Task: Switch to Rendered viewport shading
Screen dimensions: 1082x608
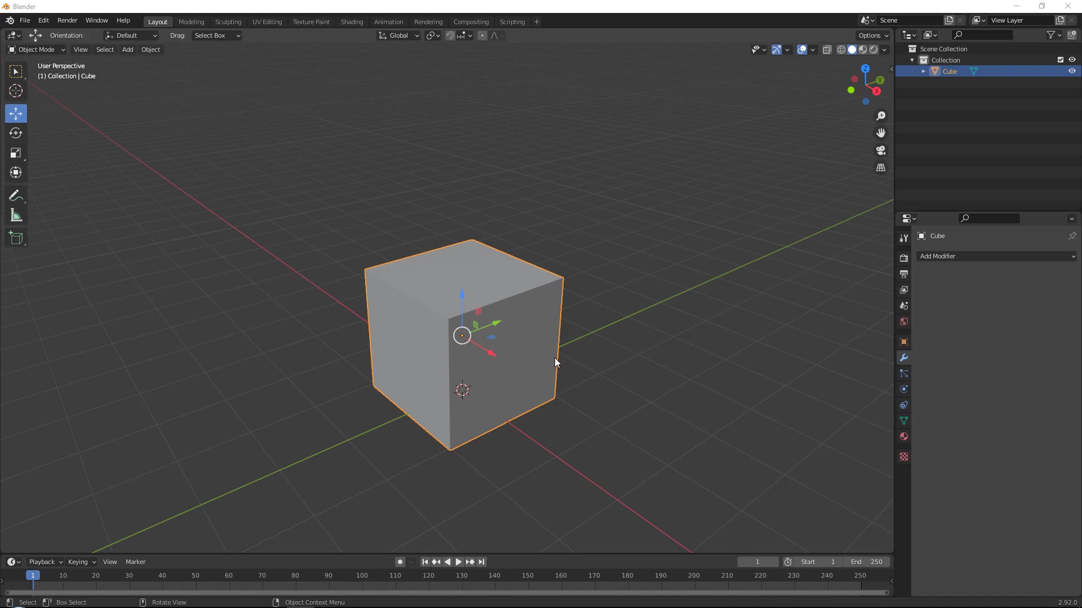Action: (x=873, y=50)
